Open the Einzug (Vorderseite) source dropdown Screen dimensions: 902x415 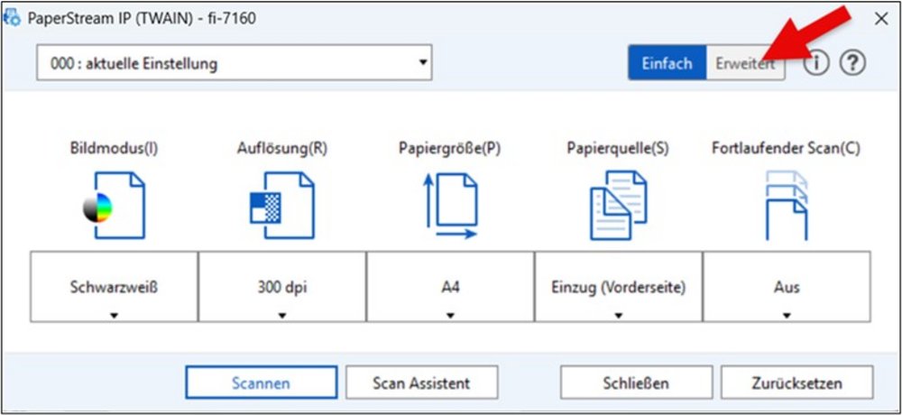[619, 287]
